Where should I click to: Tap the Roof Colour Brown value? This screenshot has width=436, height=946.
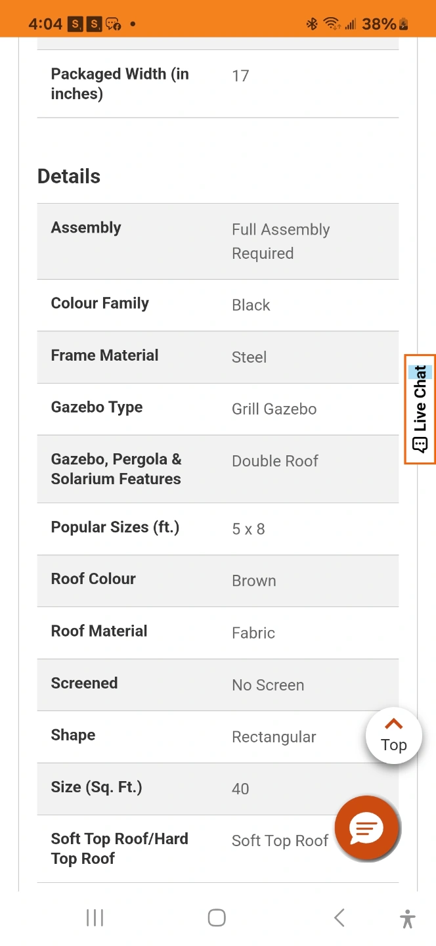(254, 581)
